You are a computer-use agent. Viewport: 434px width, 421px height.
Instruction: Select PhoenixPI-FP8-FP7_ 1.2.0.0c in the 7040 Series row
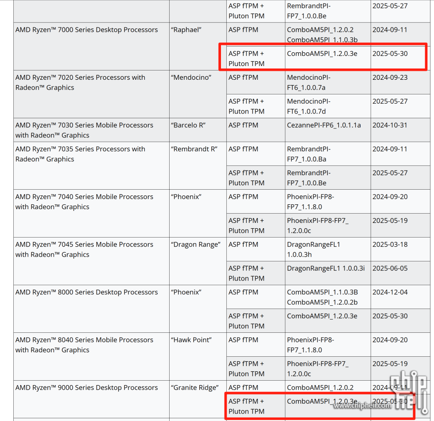coord(328,225)
